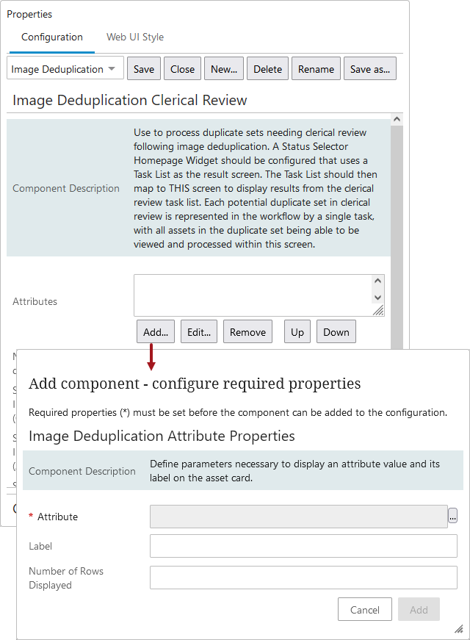Click the Rename button
The image size is (470, 640).
point(316,69)
